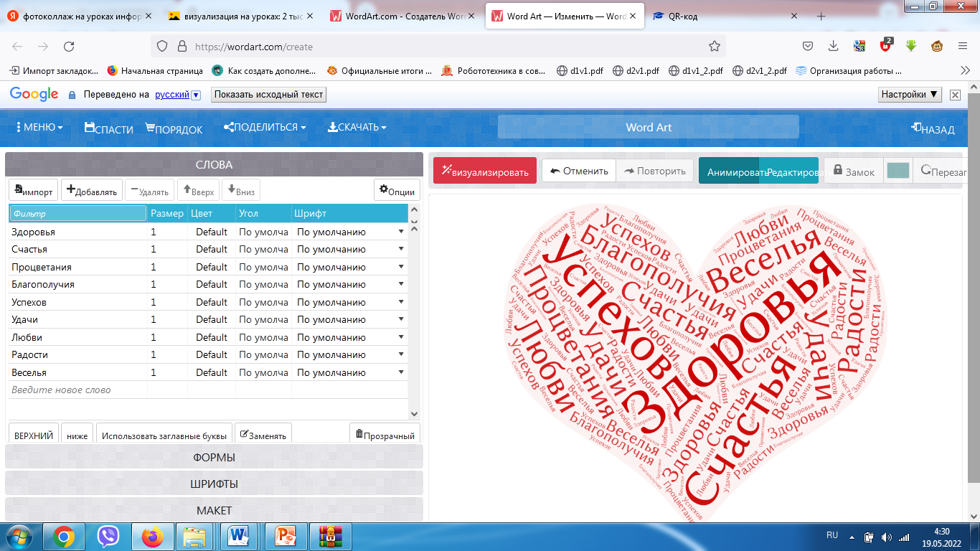This screenshot has height=551, width=980.
Task: Click Default color cell of Удачи row
Action: (212, 319)
